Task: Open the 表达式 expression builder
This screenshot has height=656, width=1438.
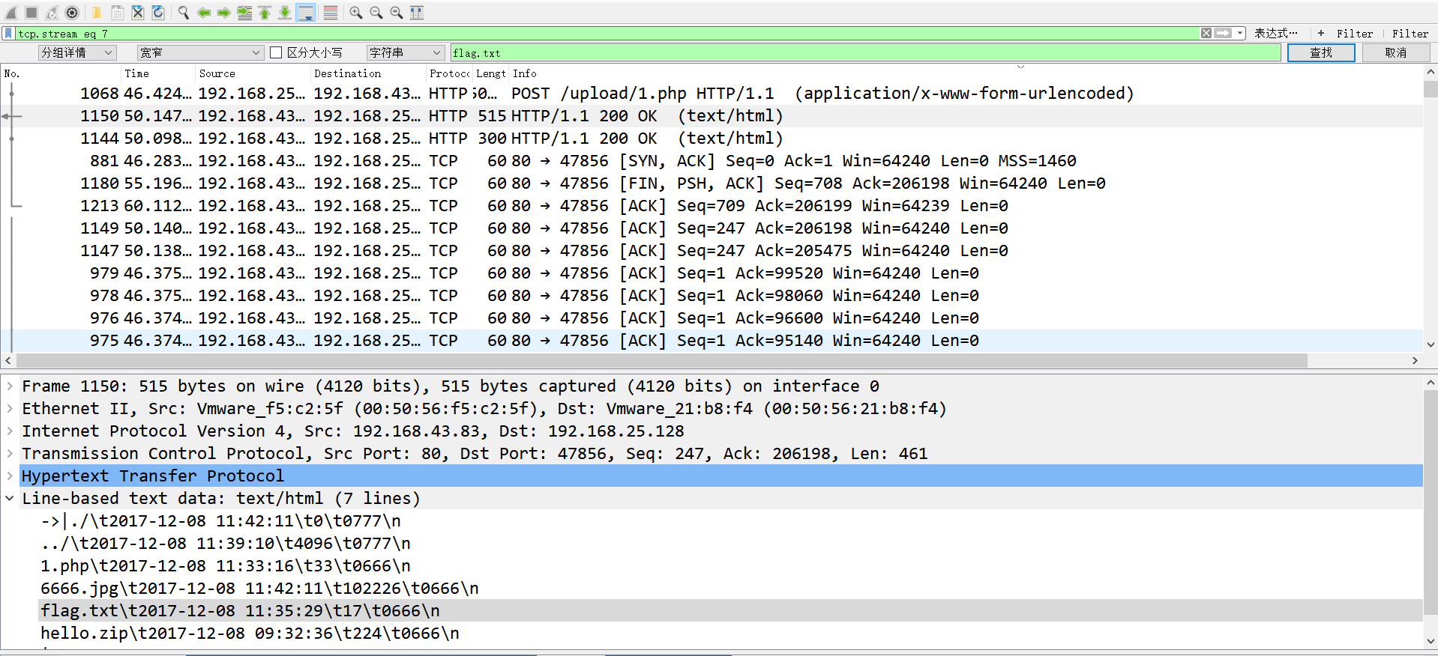Action: (1276, 33)
